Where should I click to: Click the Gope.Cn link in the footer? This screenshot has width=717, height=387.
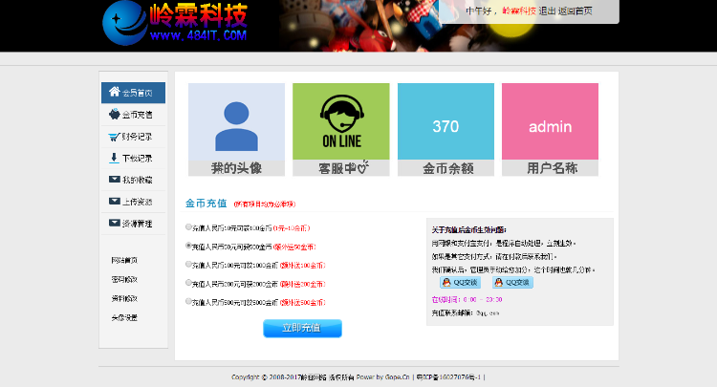(397, 377)
